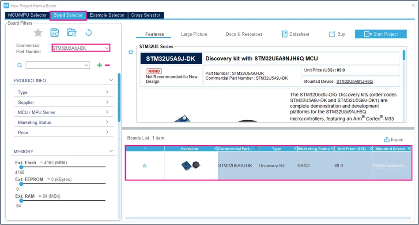Click the NRND marketing status cell
Image resolution: width=419 pixels, height=225 pixels.
304,166
